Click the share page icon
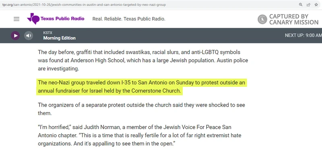Image resolution: width=322 pixels, height=150 pixels. click(x=308, y=4)
